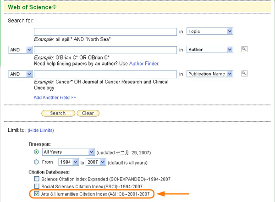Click the Clear button
275x202 pixels.
[88, 113]
